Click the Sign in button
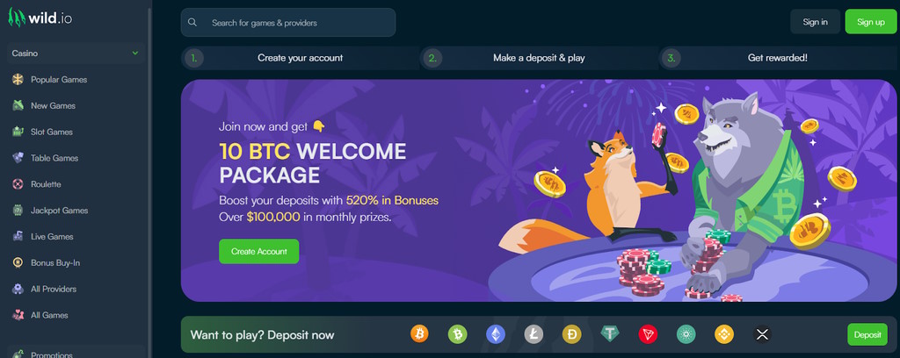 815,22
